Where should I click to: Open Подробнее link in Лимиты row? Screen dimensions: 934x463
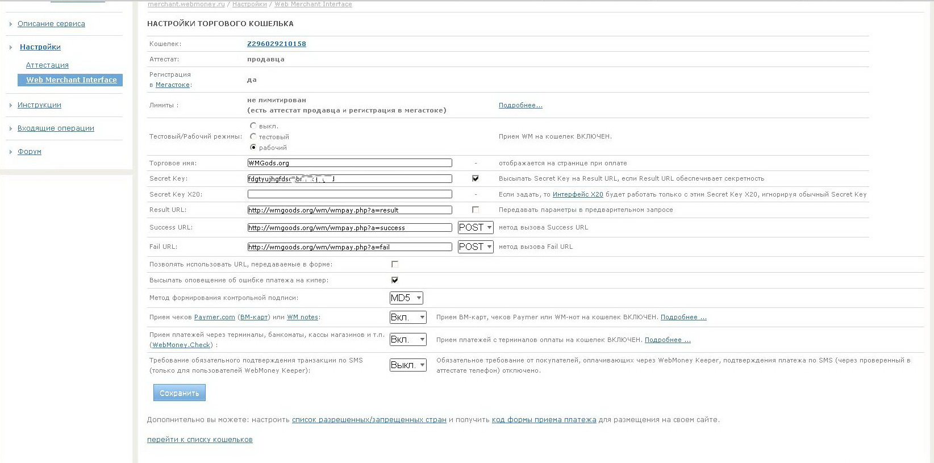point(520,105)
